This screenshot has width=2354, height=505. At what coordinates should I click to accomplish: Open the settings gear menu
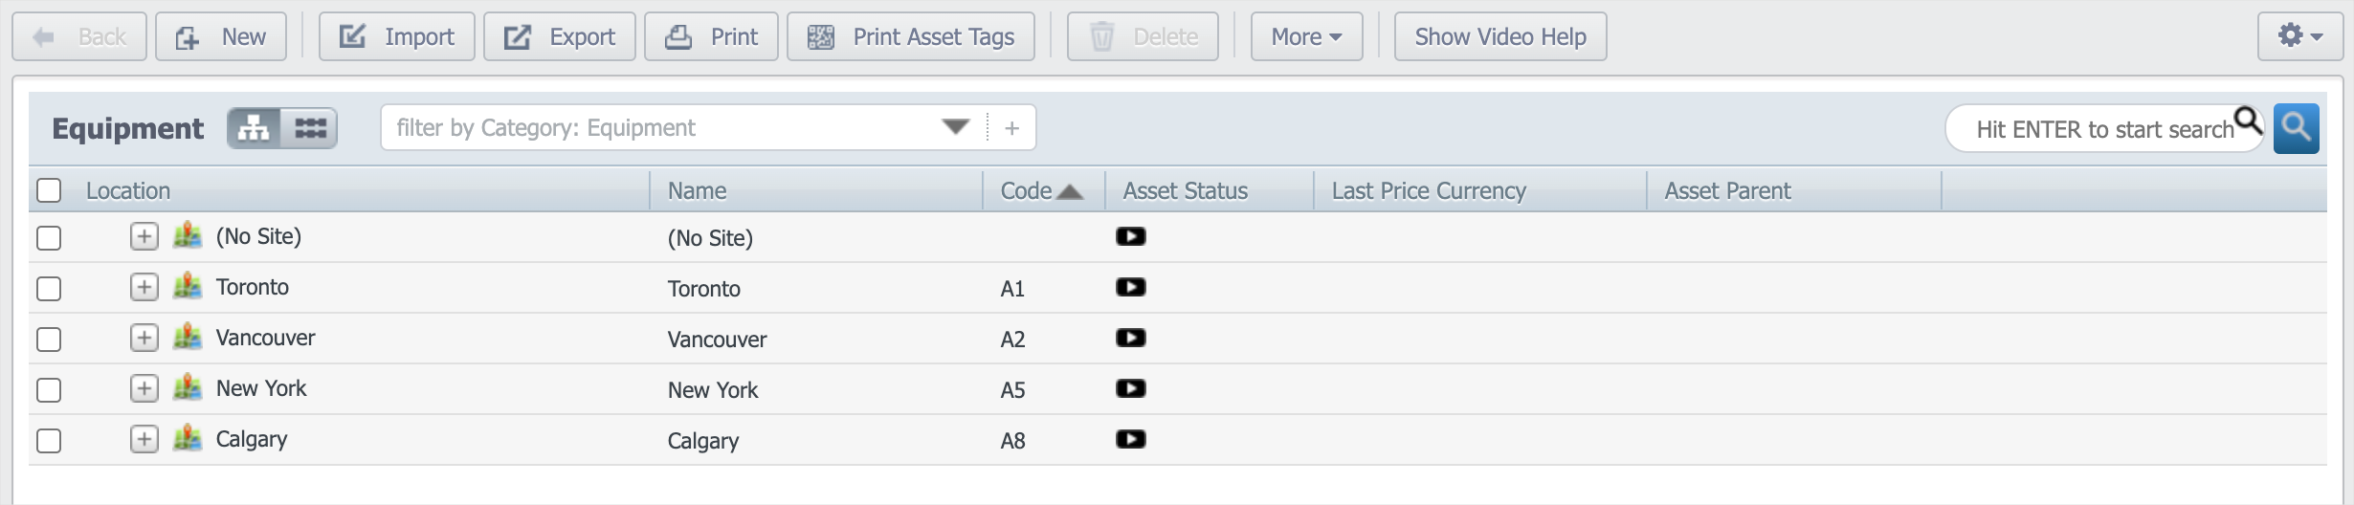tap(2299, 36)
